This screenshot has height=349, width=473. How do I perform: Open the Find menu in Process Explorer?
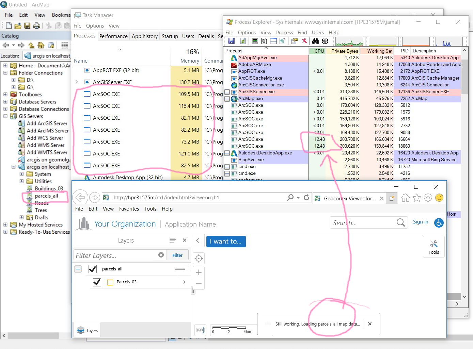click(302, 33)
